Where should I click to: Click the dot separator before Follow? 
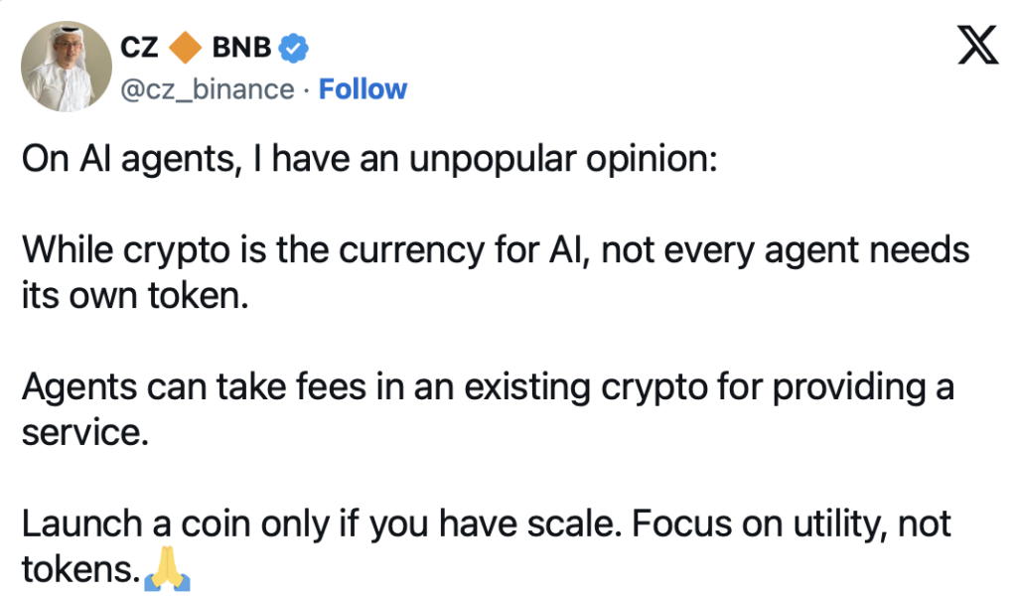coord(306,90)
